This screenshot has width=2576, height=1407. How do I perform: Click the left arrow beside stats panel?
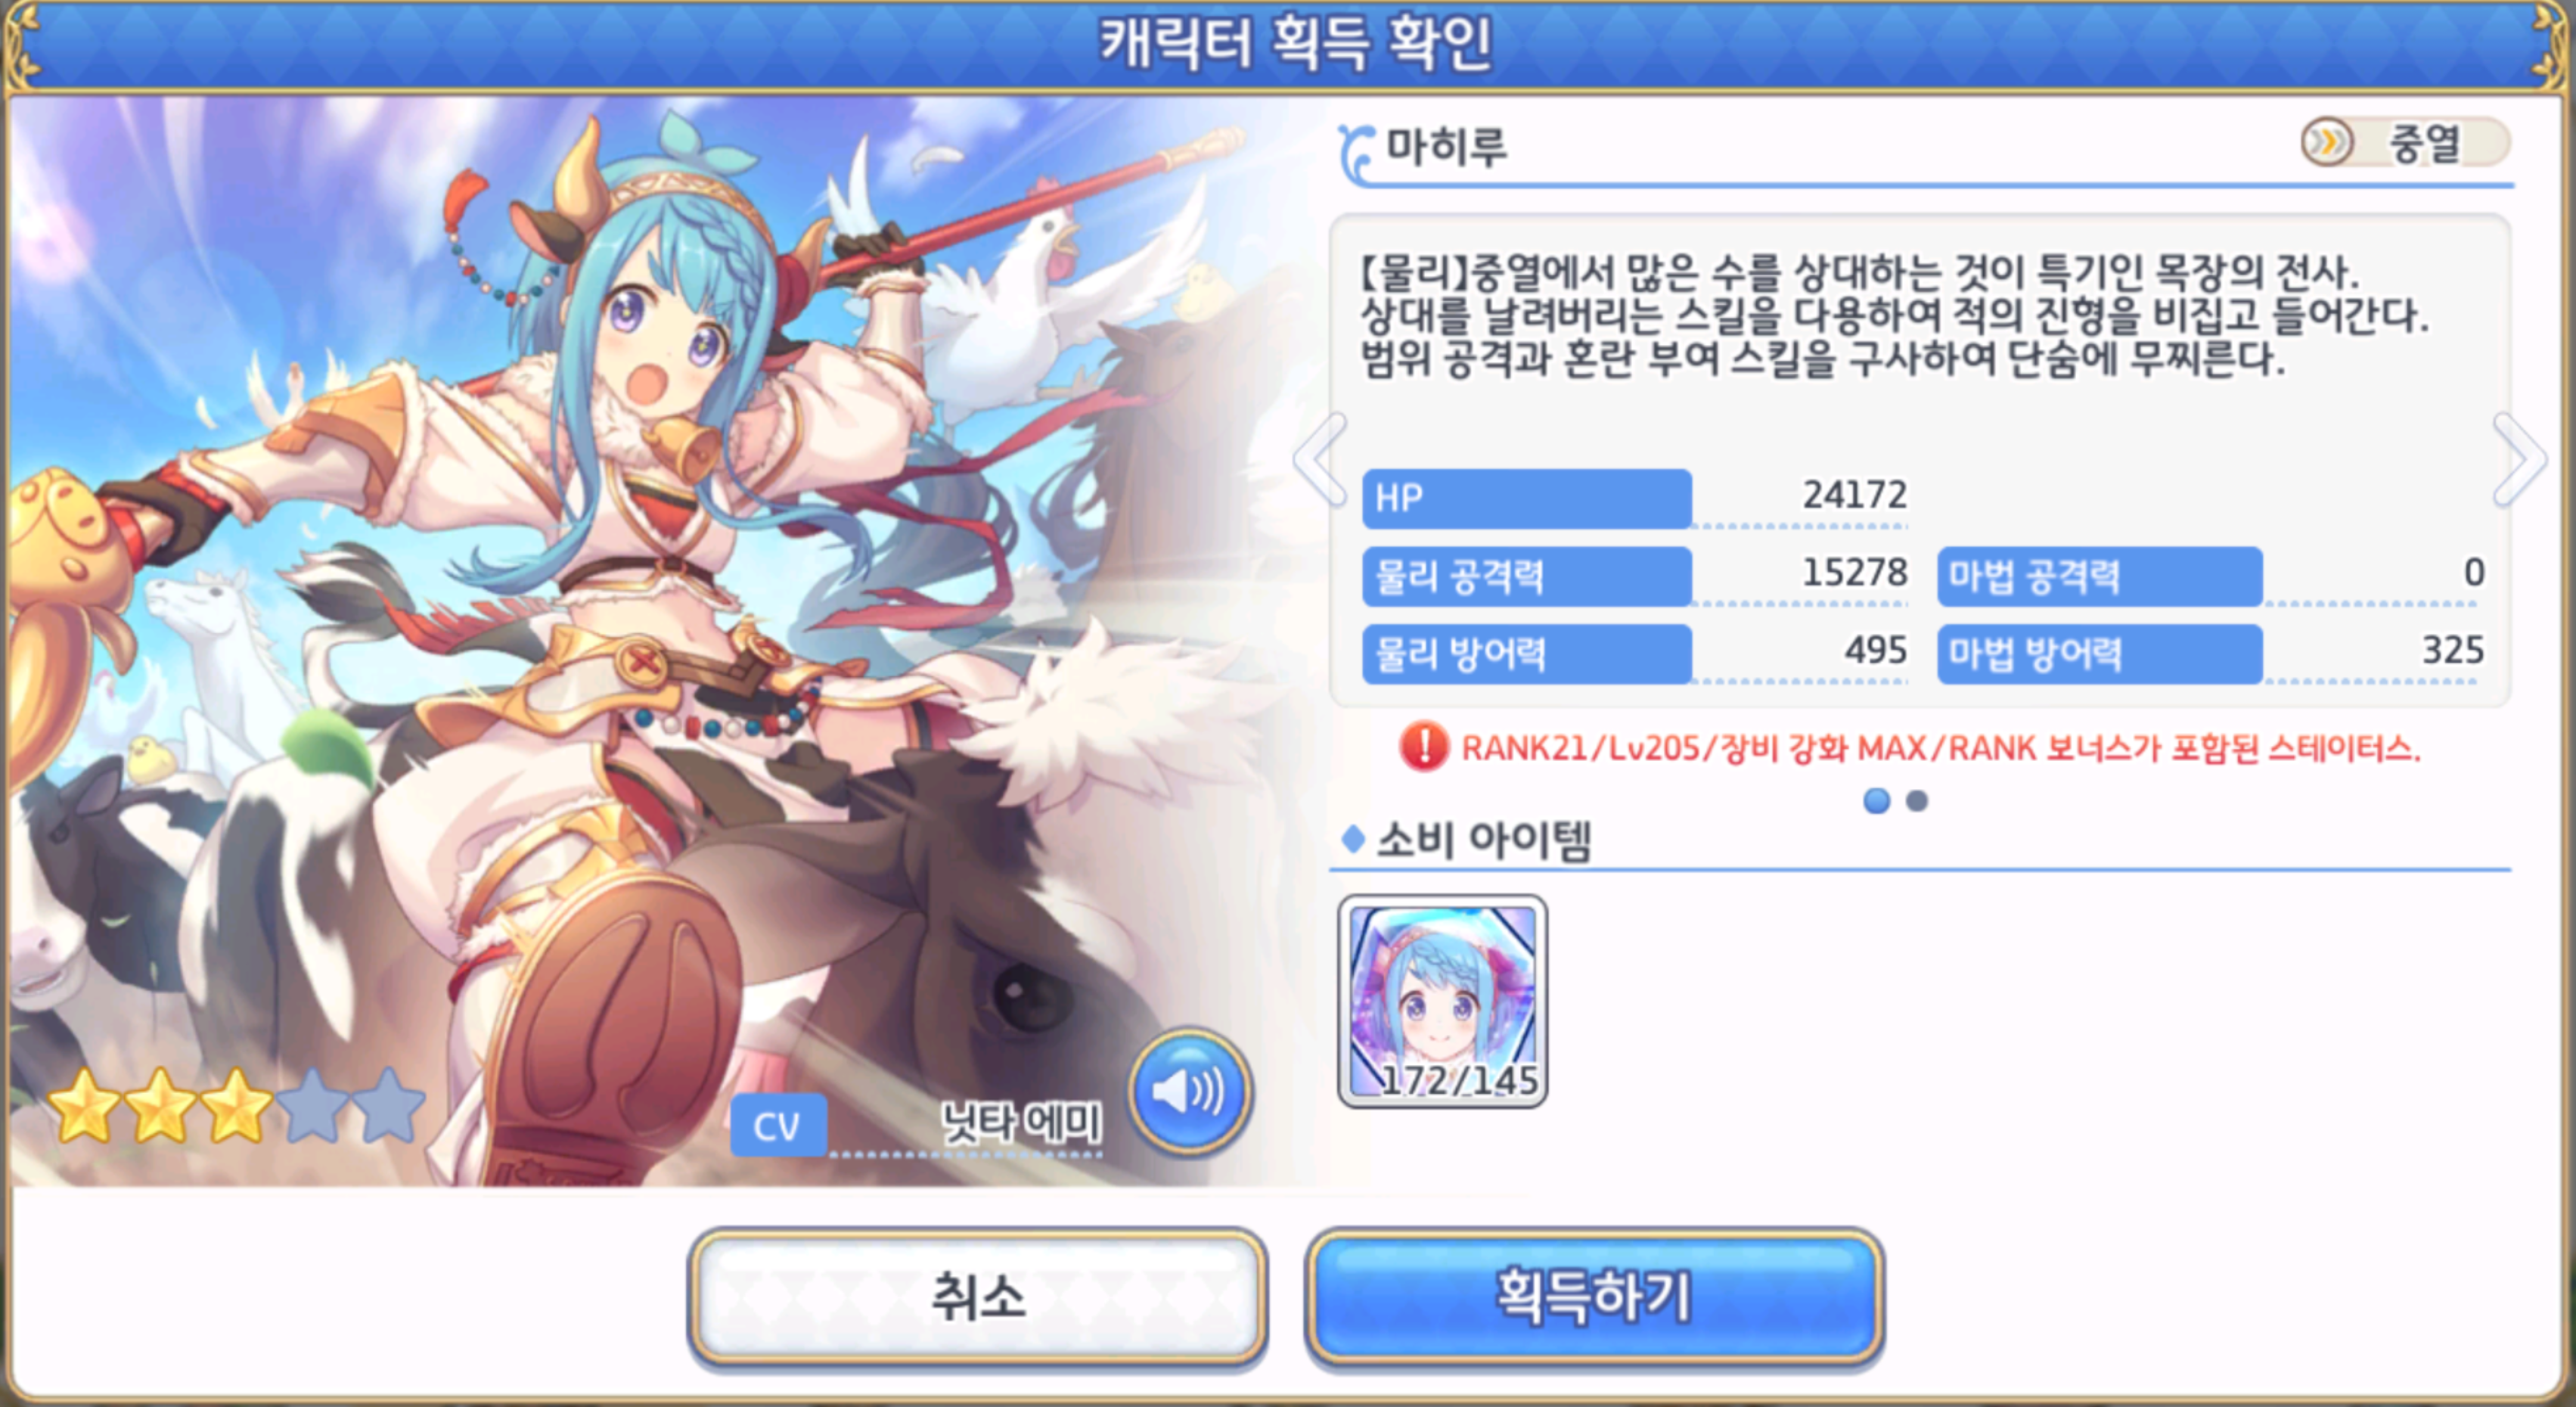1321,460
